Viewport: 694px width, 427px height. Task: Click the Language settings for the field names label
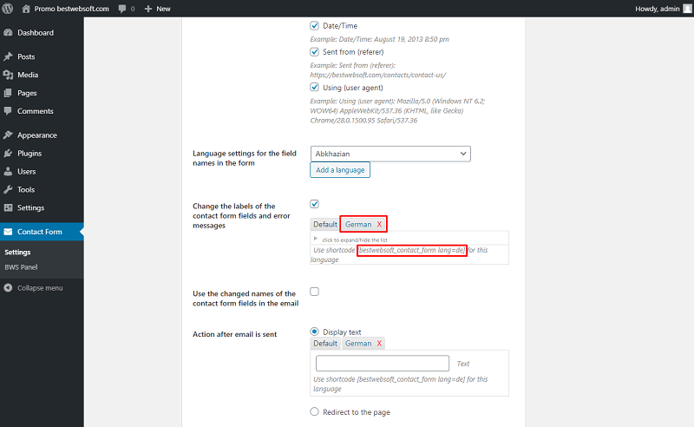pos(245,158)
